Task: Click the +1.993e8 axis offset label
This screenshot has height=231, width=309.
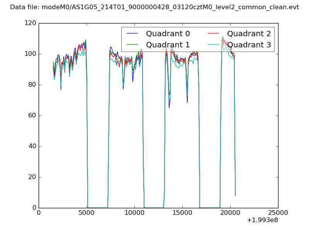Action: 262,221
